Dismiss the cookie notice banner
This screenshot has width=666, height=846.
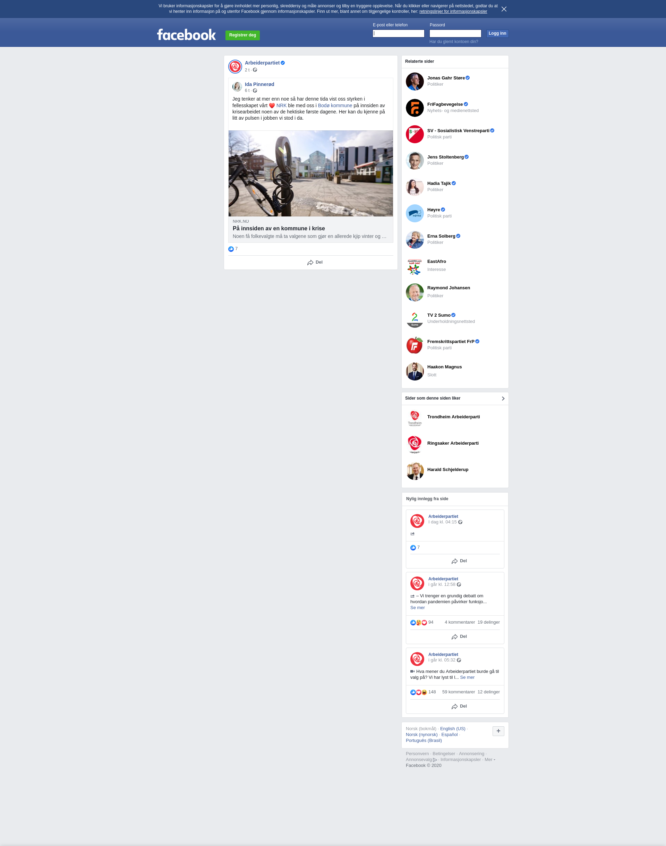pyautogui.click(x=504, y=9)
